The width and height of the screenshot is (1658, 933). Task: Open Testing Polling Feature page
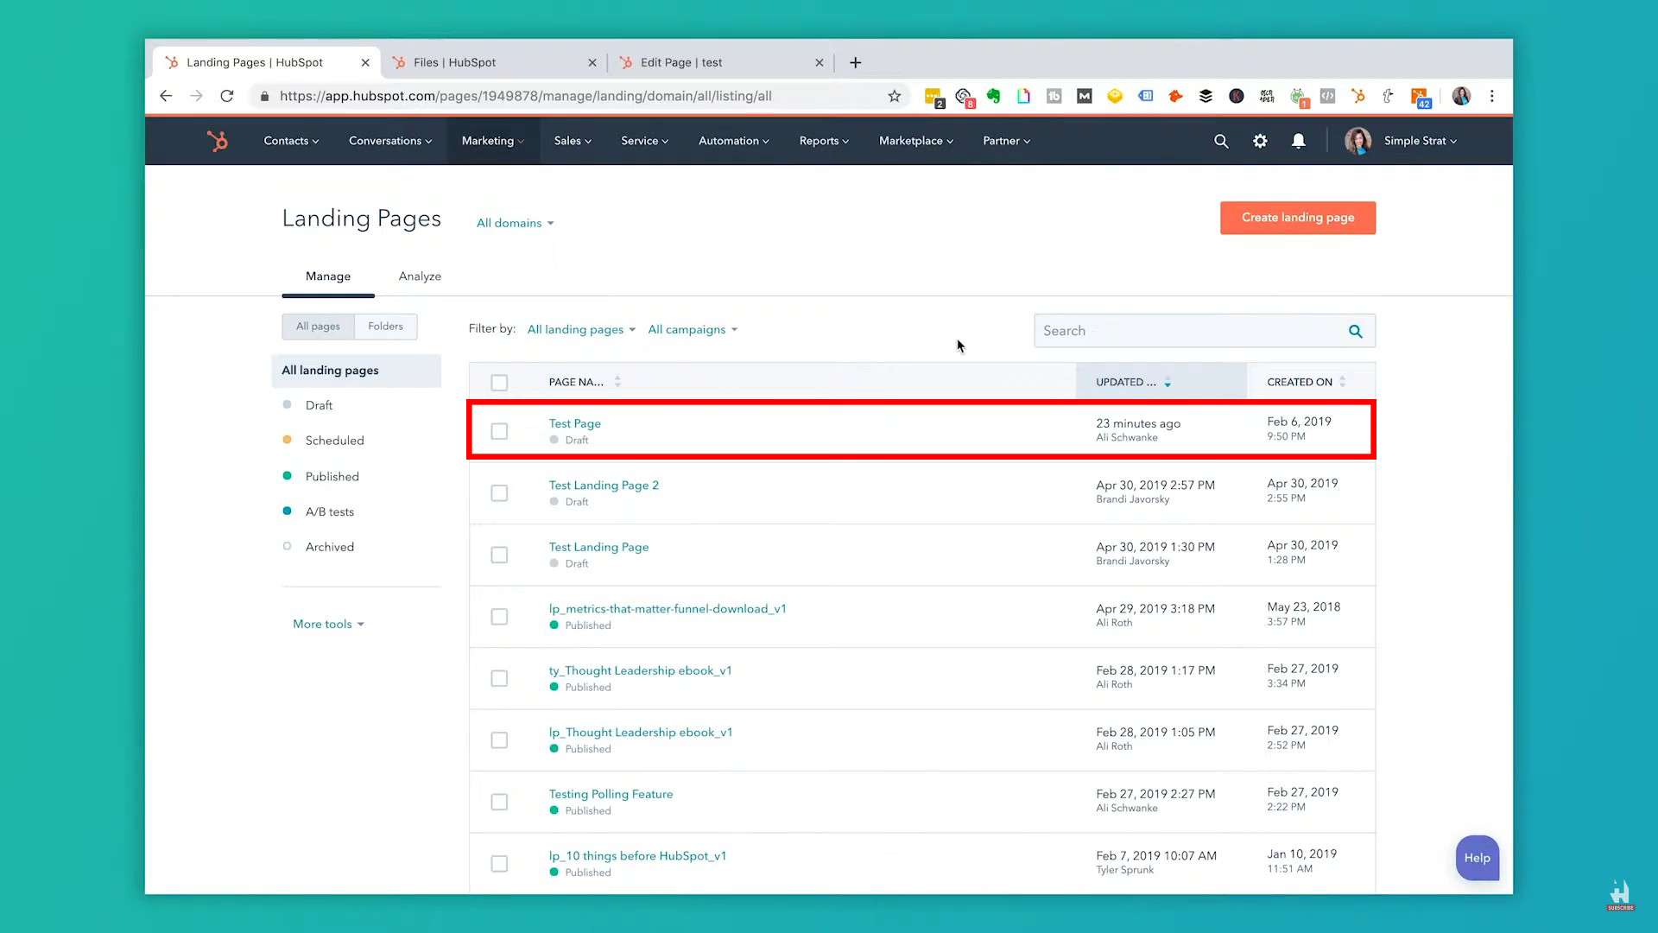click(611, 794)
